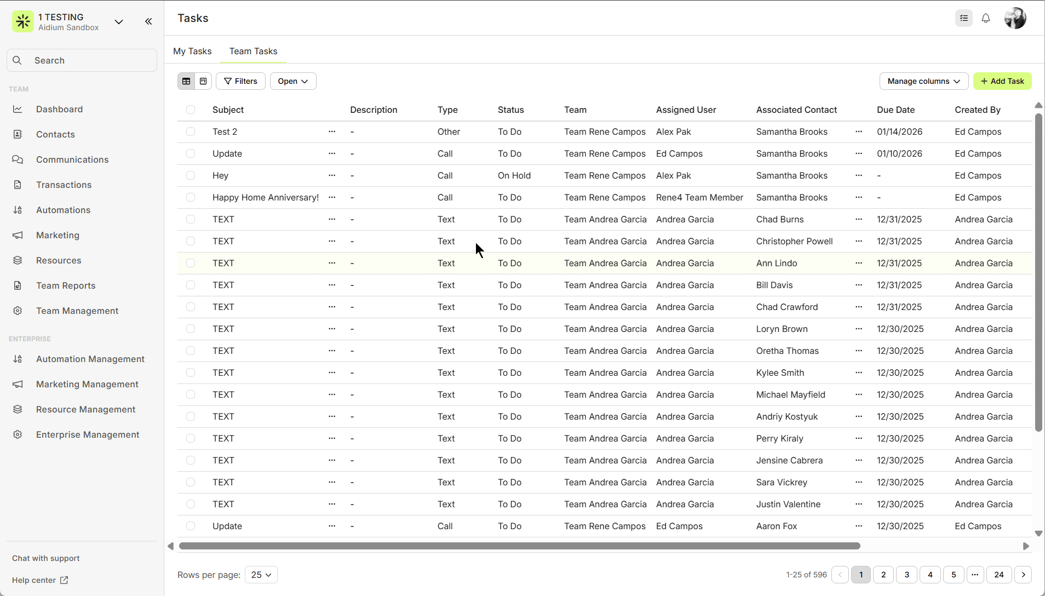Screen dimensions: 1045x596
Task: Go to page 3 of tasks
Action: (x=907, y=575)
